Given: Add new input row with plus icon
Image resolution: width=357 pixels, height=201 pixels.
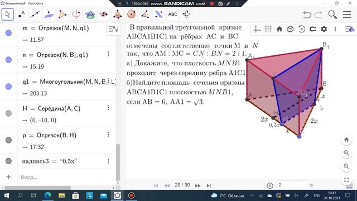Looking at the screenshot, I should coord(9,177).
